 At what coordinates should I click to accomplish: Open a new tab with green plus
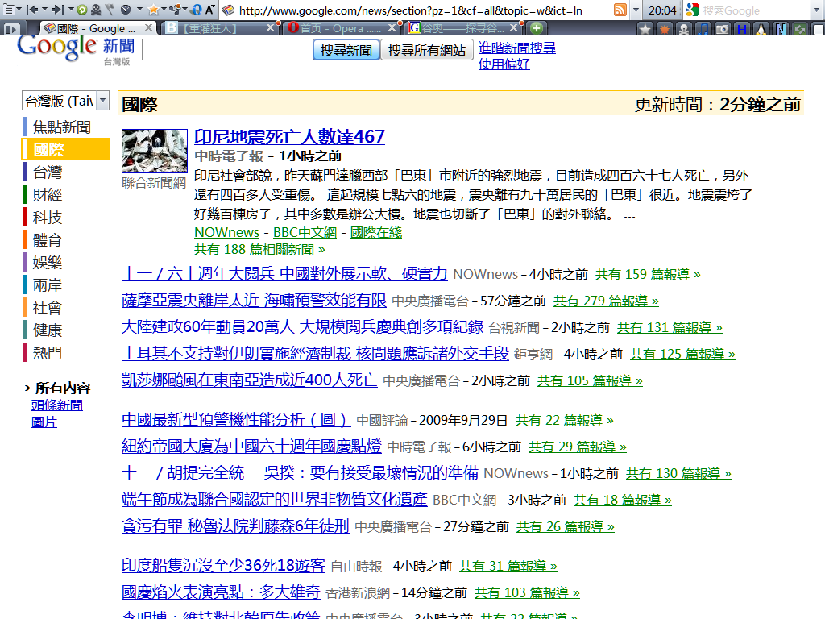pos(536,28)
